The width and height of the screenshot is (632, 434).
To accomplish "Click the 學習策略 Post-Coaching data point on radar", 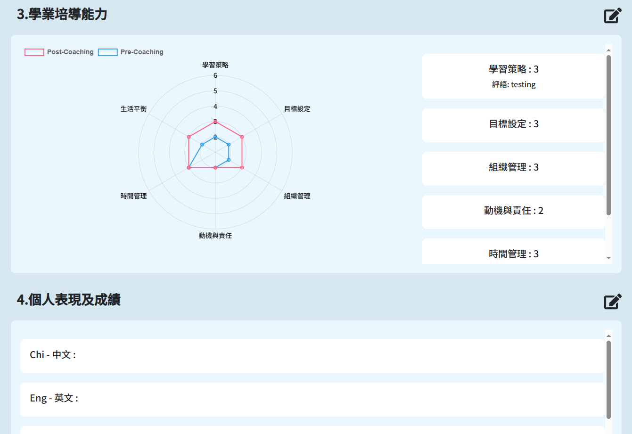I will [215, 122].
